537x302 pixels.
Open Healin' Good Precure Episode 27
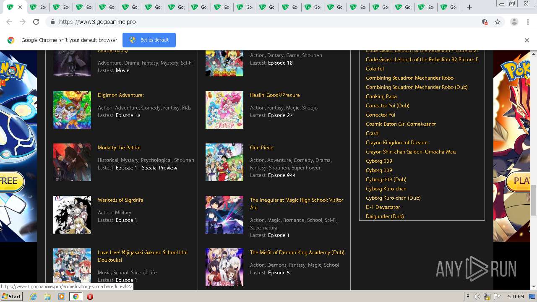(280, 115)
